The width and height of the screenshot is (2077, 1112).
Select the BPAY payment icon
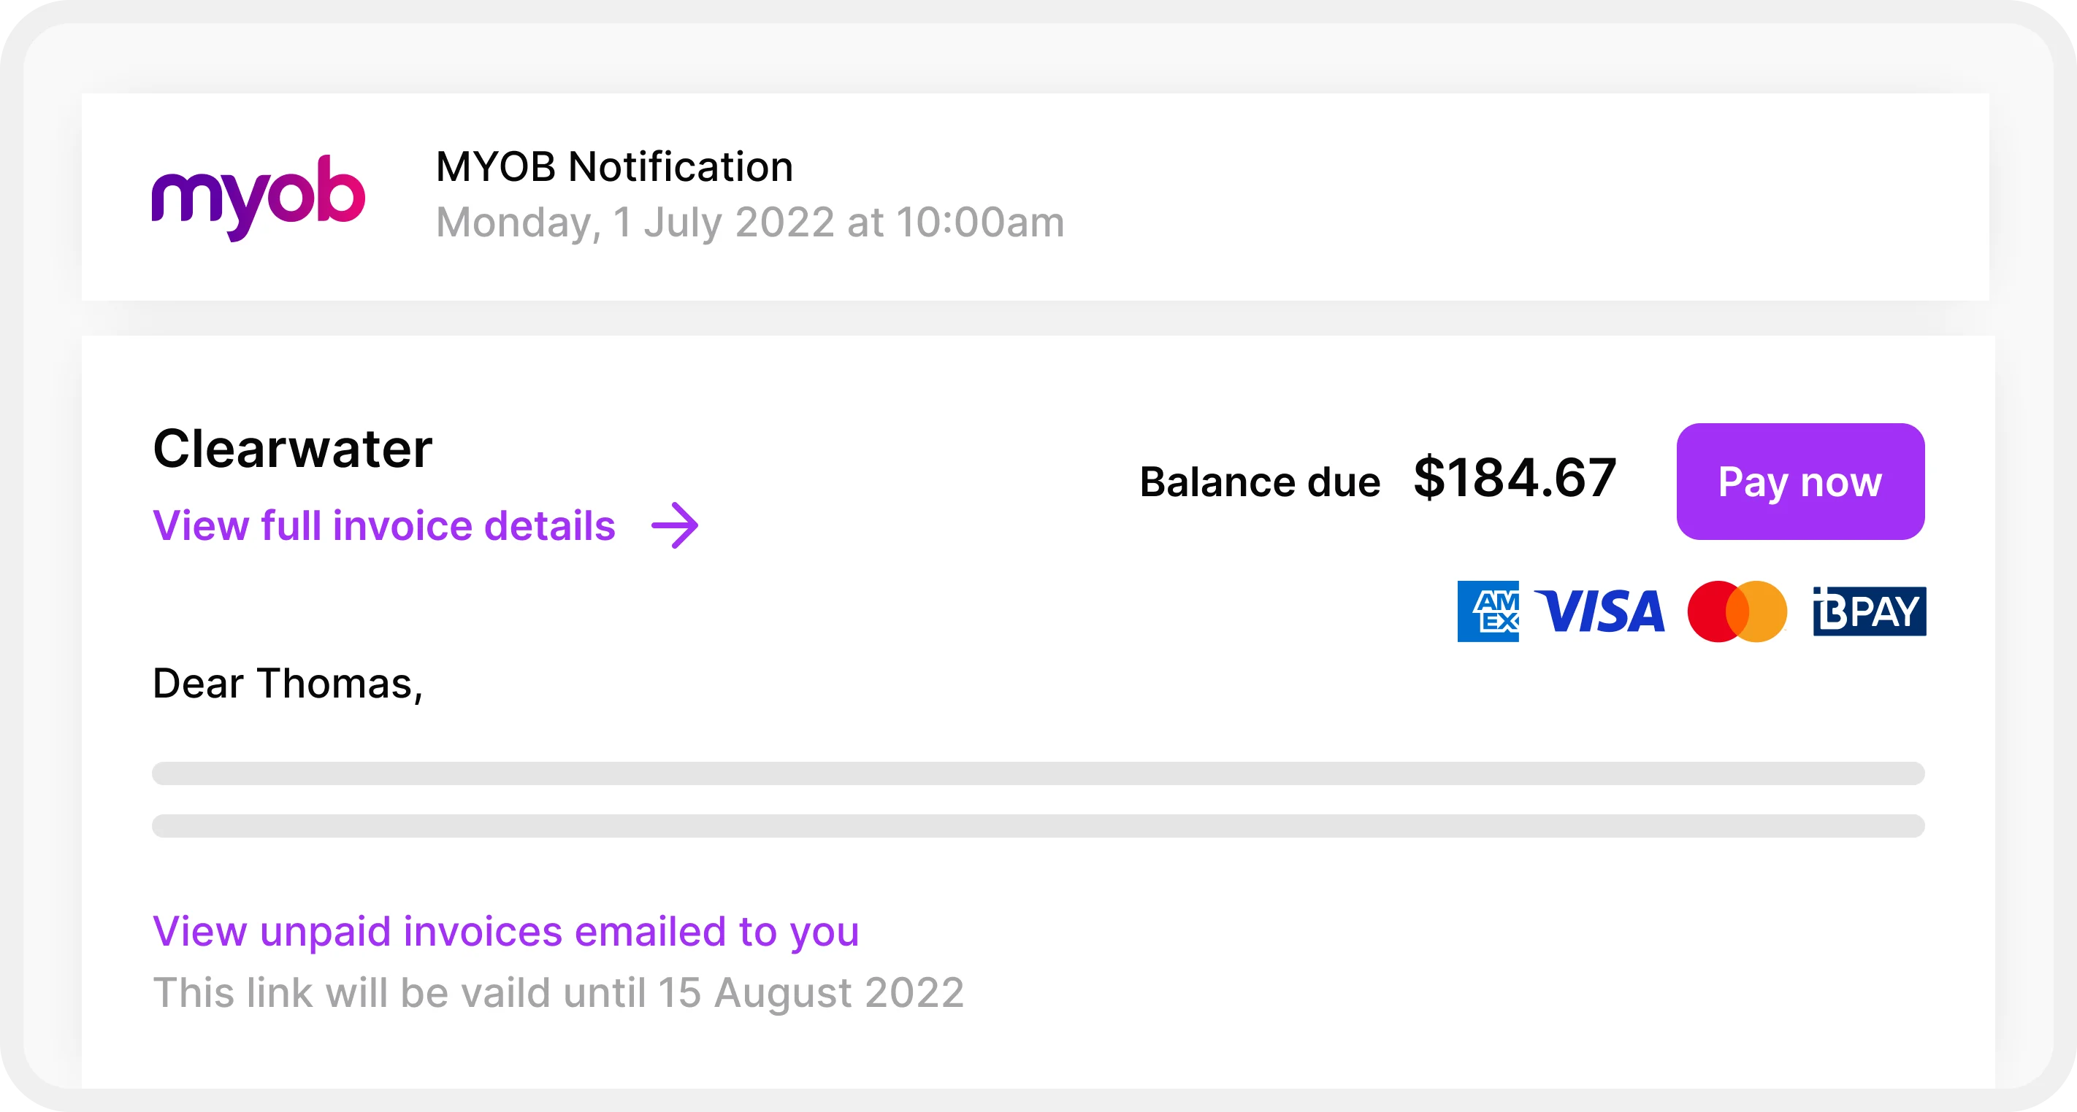(x=1869, y=611)
